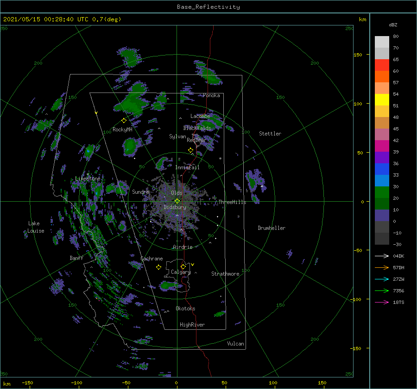Viewport: 417px width, 389px height.
Task: Click the asterisk marker above Limestone
Action: coord(88,174)
